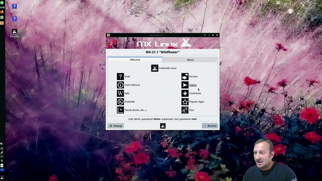Click the Forums label
Screen dimensions: 322x181
193,76
